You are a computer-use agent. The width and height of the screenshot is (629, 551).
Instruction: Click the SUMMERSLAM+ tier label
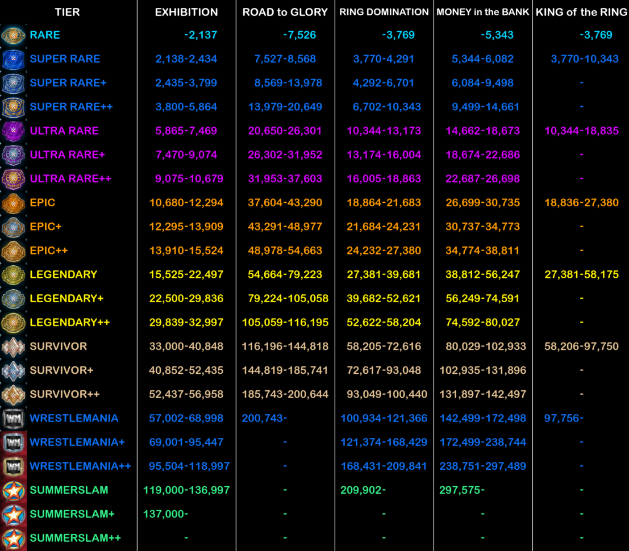coord(72,514)
